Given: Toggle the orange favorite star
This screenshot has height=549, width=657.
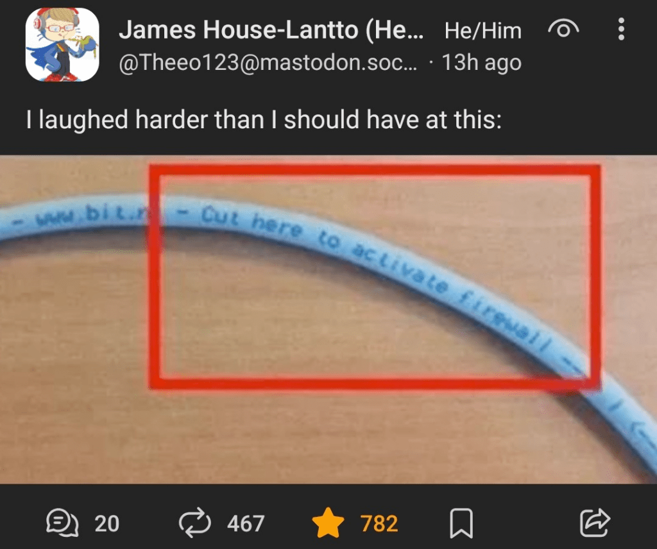Looking at the screenshot, I should 328,523.
